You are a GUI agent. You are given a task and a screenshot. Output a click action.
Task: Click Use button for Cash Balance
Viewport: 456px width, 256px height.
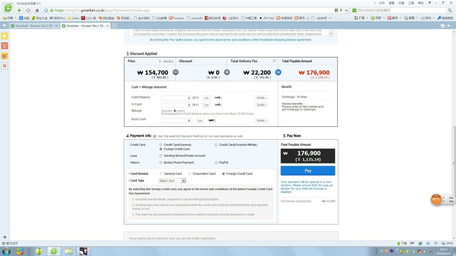coord(206,98)
